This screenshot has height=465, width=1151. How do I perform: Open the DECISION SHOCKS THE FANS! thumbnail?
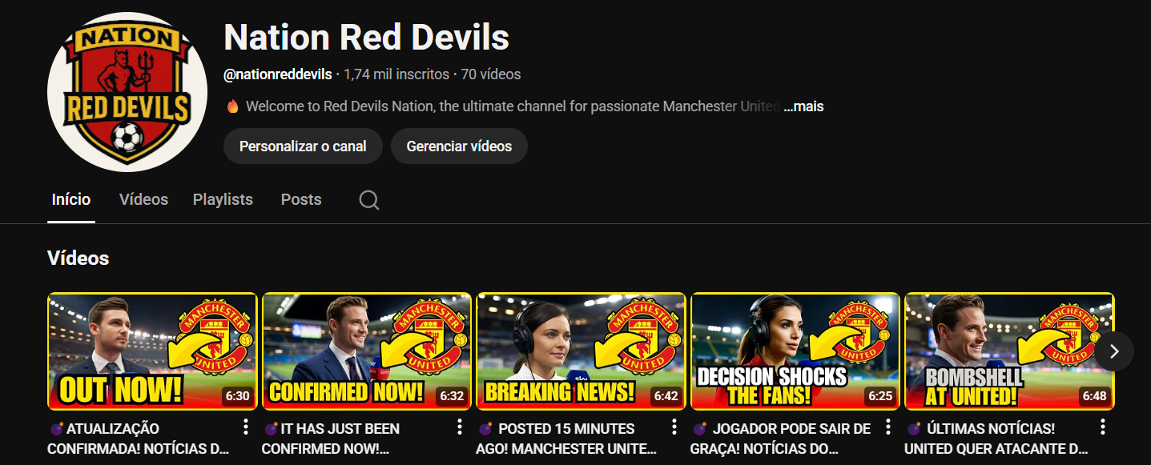[795, 351]
